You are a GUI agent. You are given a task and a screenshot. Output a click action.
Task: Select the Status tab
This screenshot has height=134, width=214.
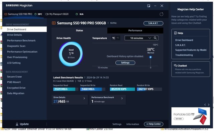(x=80, y=30)
